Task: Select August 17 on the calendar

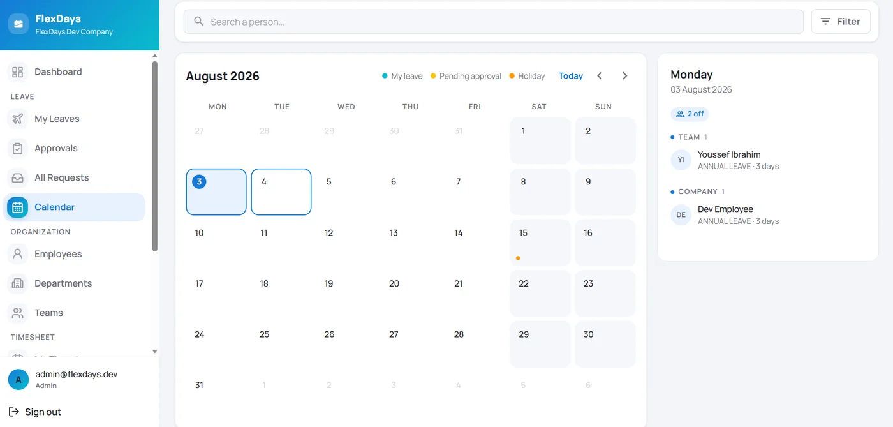Action: (x=216, y=294)
